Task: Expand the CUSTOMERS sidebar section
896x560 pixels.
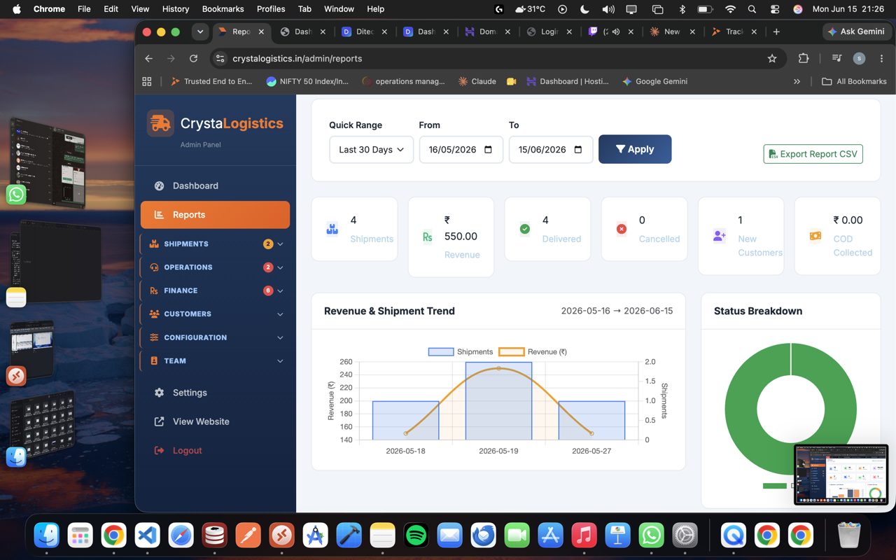Action: 215,314
